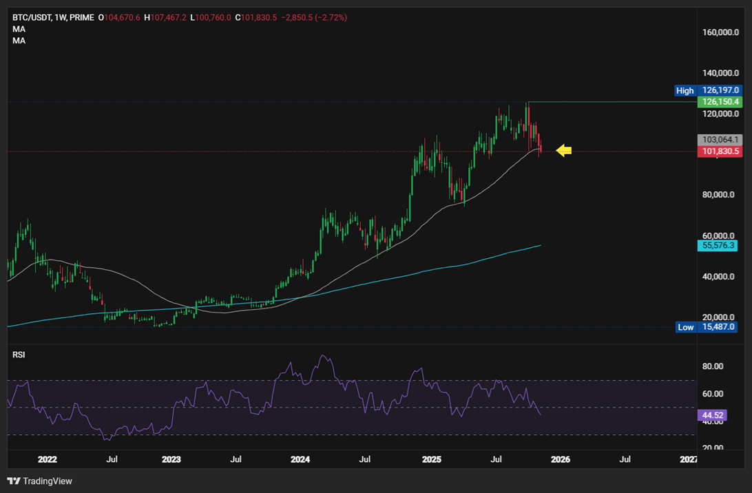Viewport: 752px width, 493px height.
Task: Select the yellow arrow marker beside the price
Action: [x=563, y=150]
